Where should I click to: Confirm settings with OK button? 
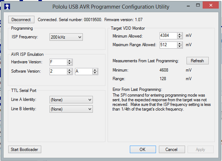click(142, 149)
